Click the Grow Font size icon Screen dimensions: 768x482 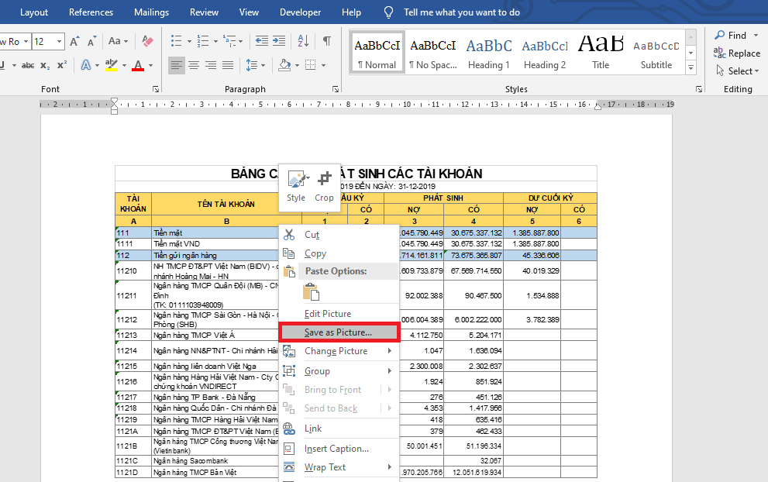click(75, 41)
